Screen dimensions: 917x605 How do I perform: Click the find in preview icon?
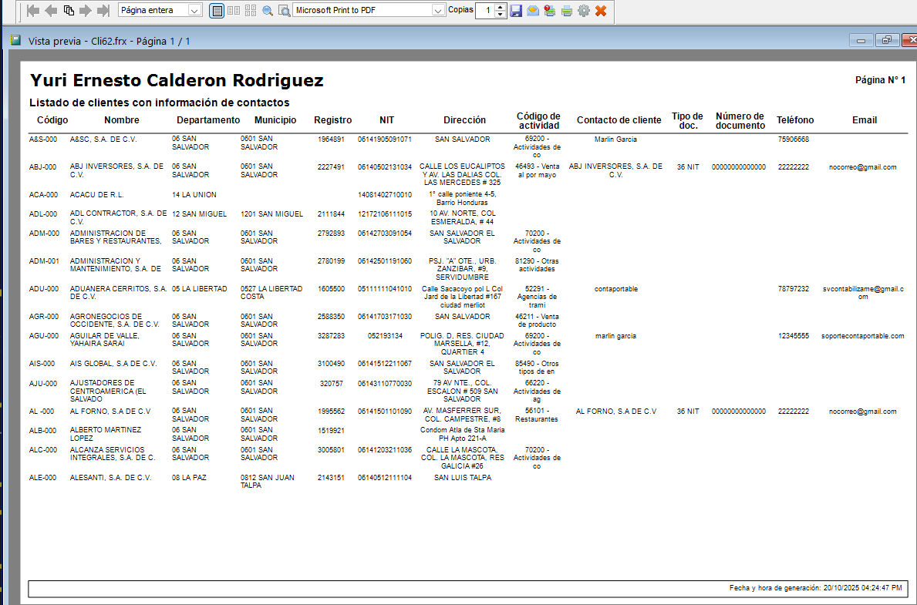(285, 11)
